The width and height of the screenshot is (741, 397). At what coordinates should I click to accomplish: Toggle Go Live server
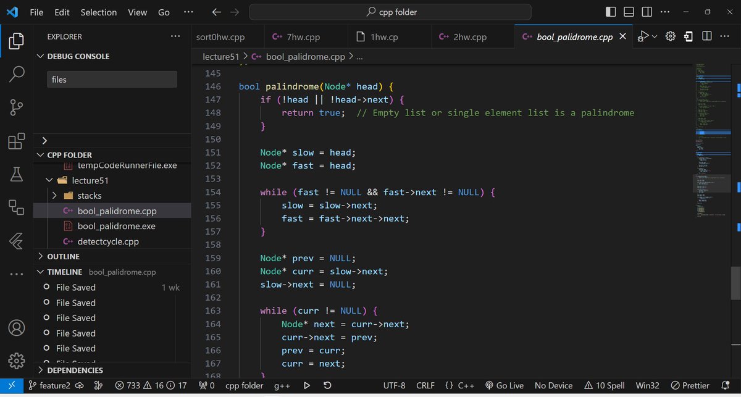click(x=504, y=385)
